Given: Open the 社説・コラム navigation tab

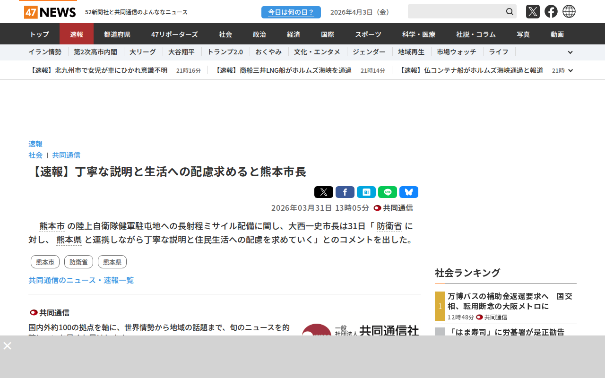Looking at the screenshot, I should tap(476, 34).
